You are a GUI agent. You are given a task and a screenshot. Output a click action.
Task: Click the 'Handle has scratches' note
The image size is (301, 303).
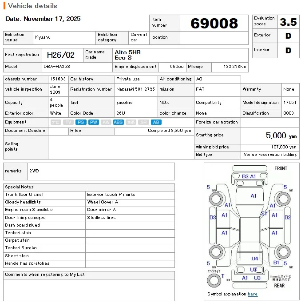click(27, 263)
